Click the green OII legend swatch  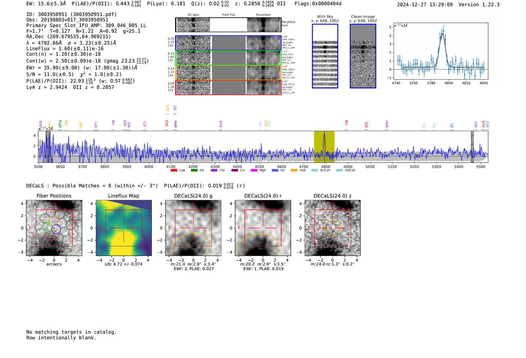pos(194,170)
